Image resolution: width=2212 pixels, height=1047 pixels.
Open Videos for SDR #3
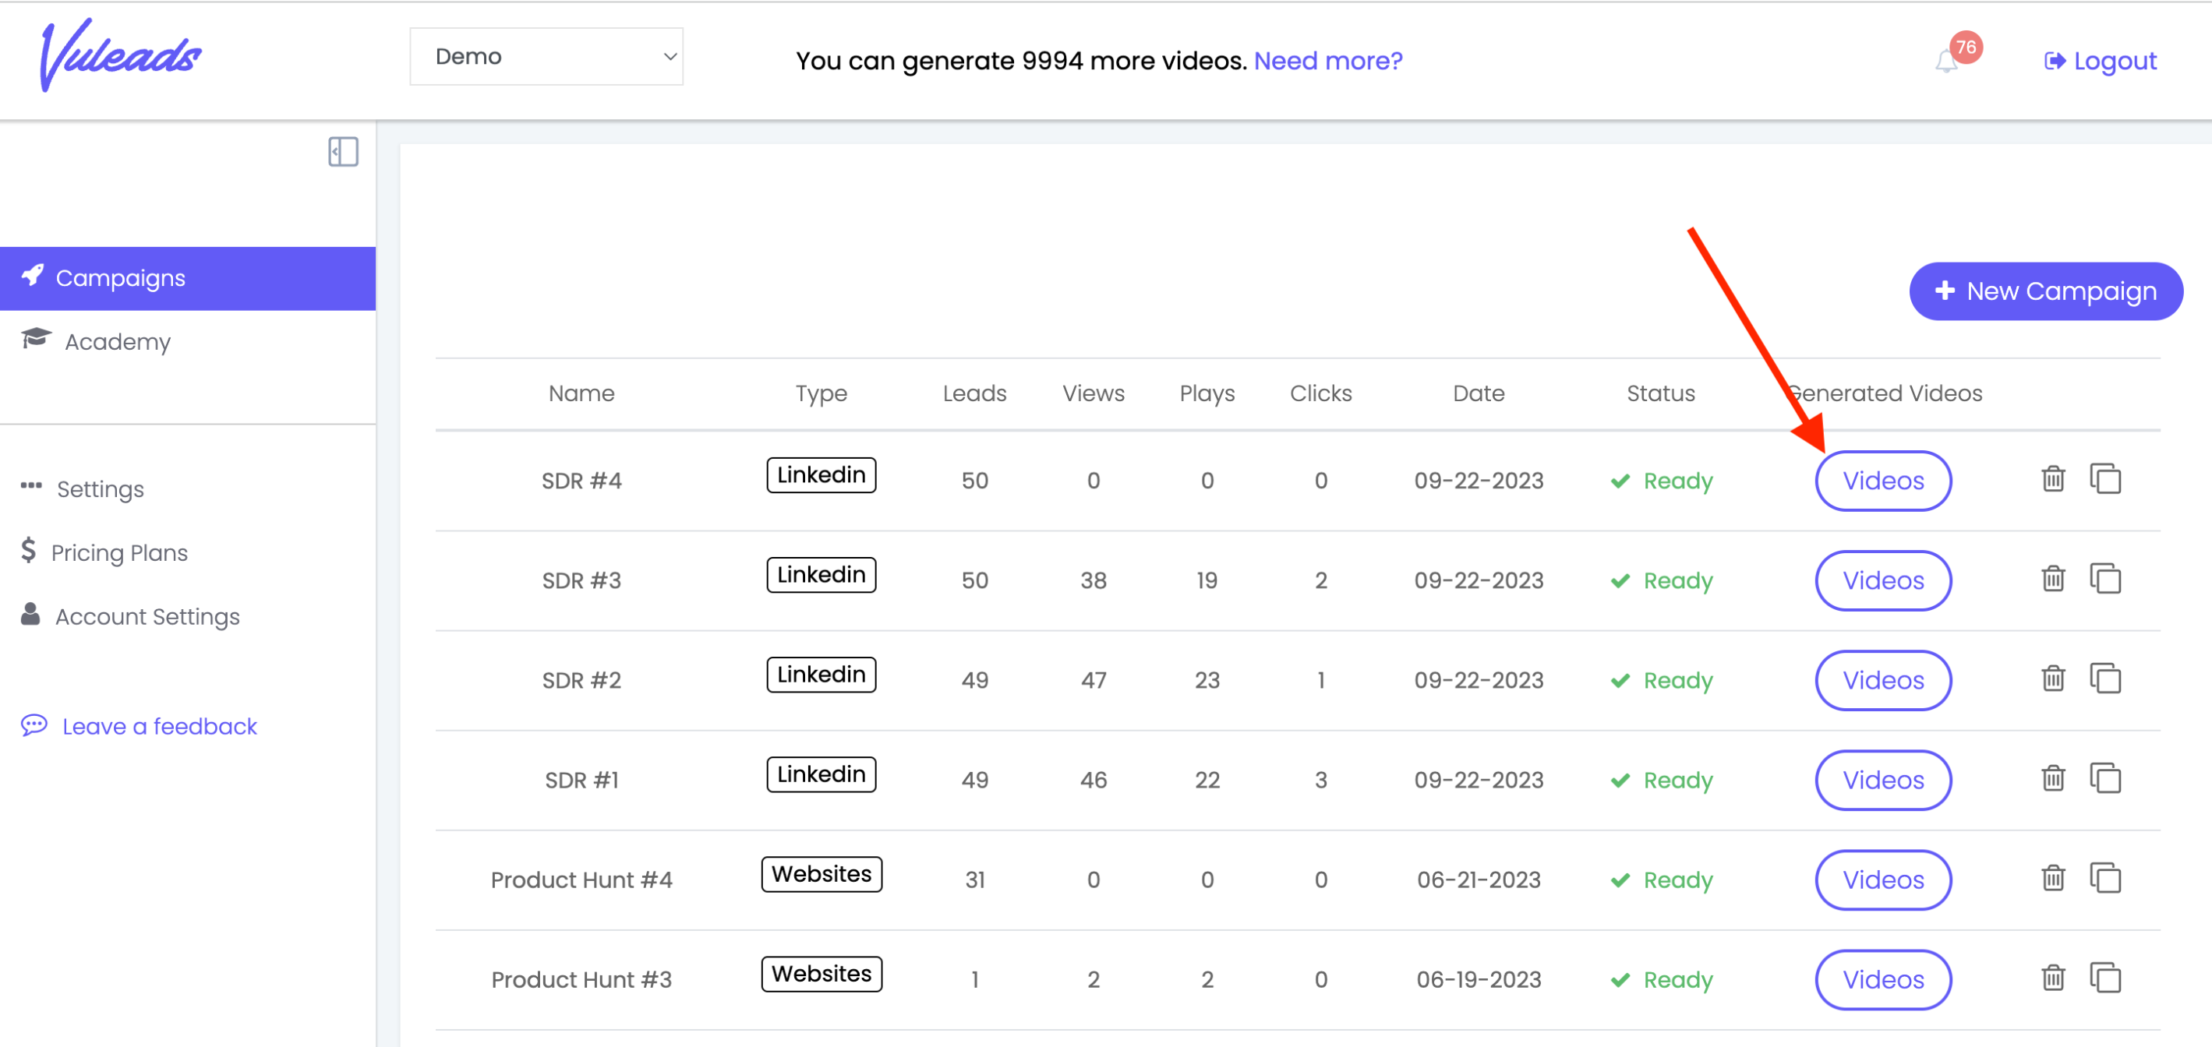tap(1882, 580)
